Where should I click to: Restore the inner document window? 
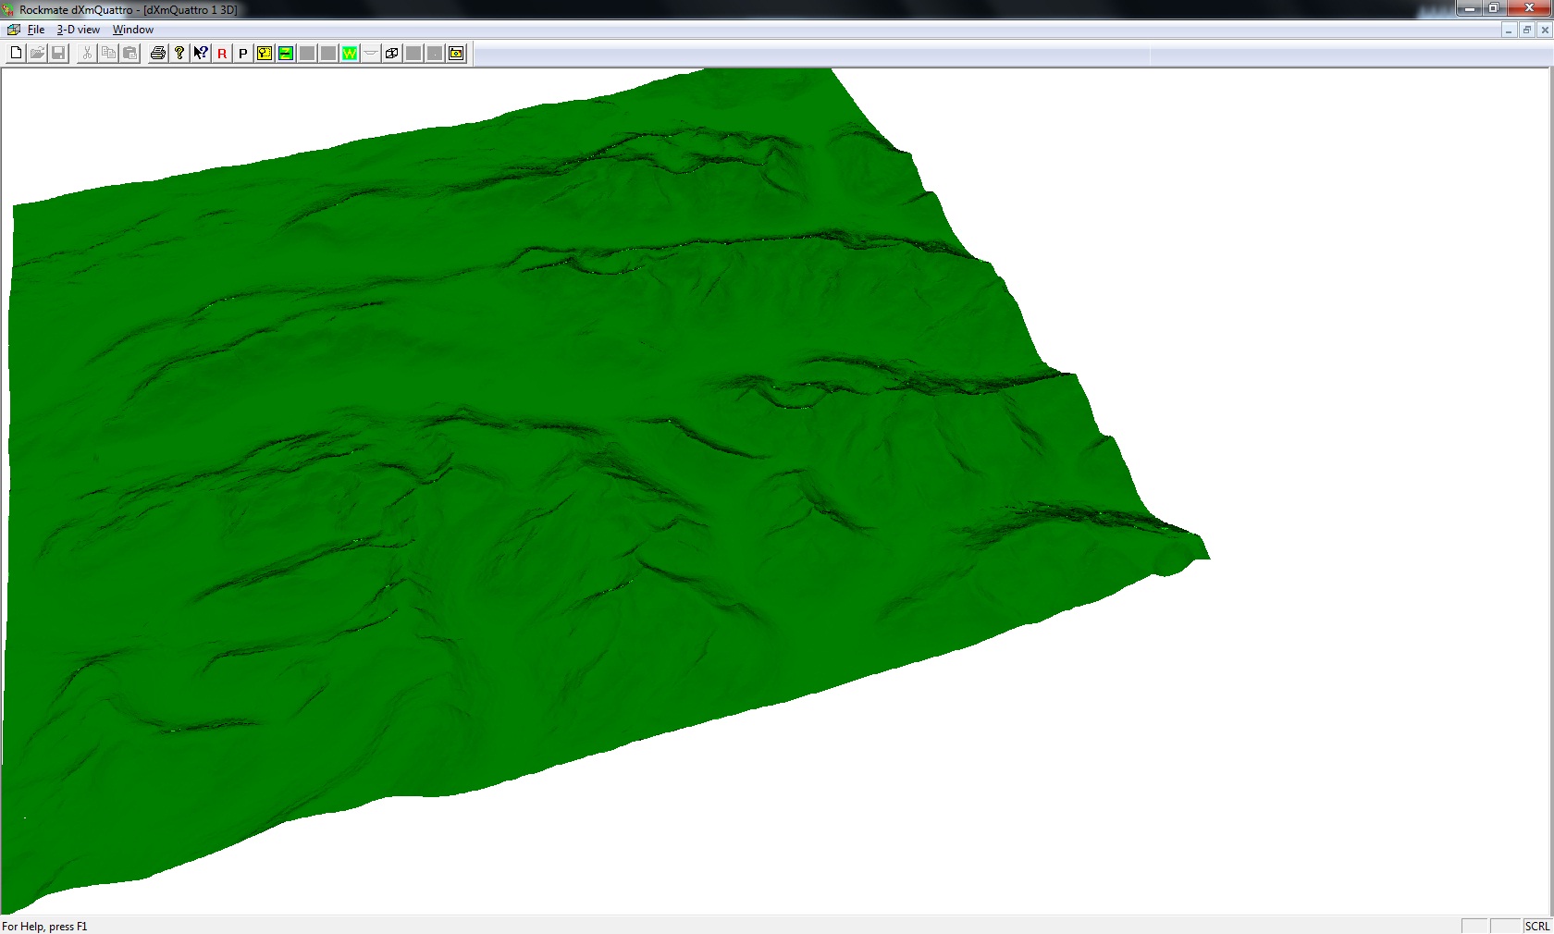(x=1527, y=31)
